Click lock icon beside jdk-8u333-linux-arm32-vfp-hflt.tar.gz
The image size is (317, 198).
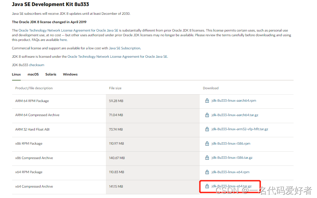pyautogui.click(x=207, y=129)
